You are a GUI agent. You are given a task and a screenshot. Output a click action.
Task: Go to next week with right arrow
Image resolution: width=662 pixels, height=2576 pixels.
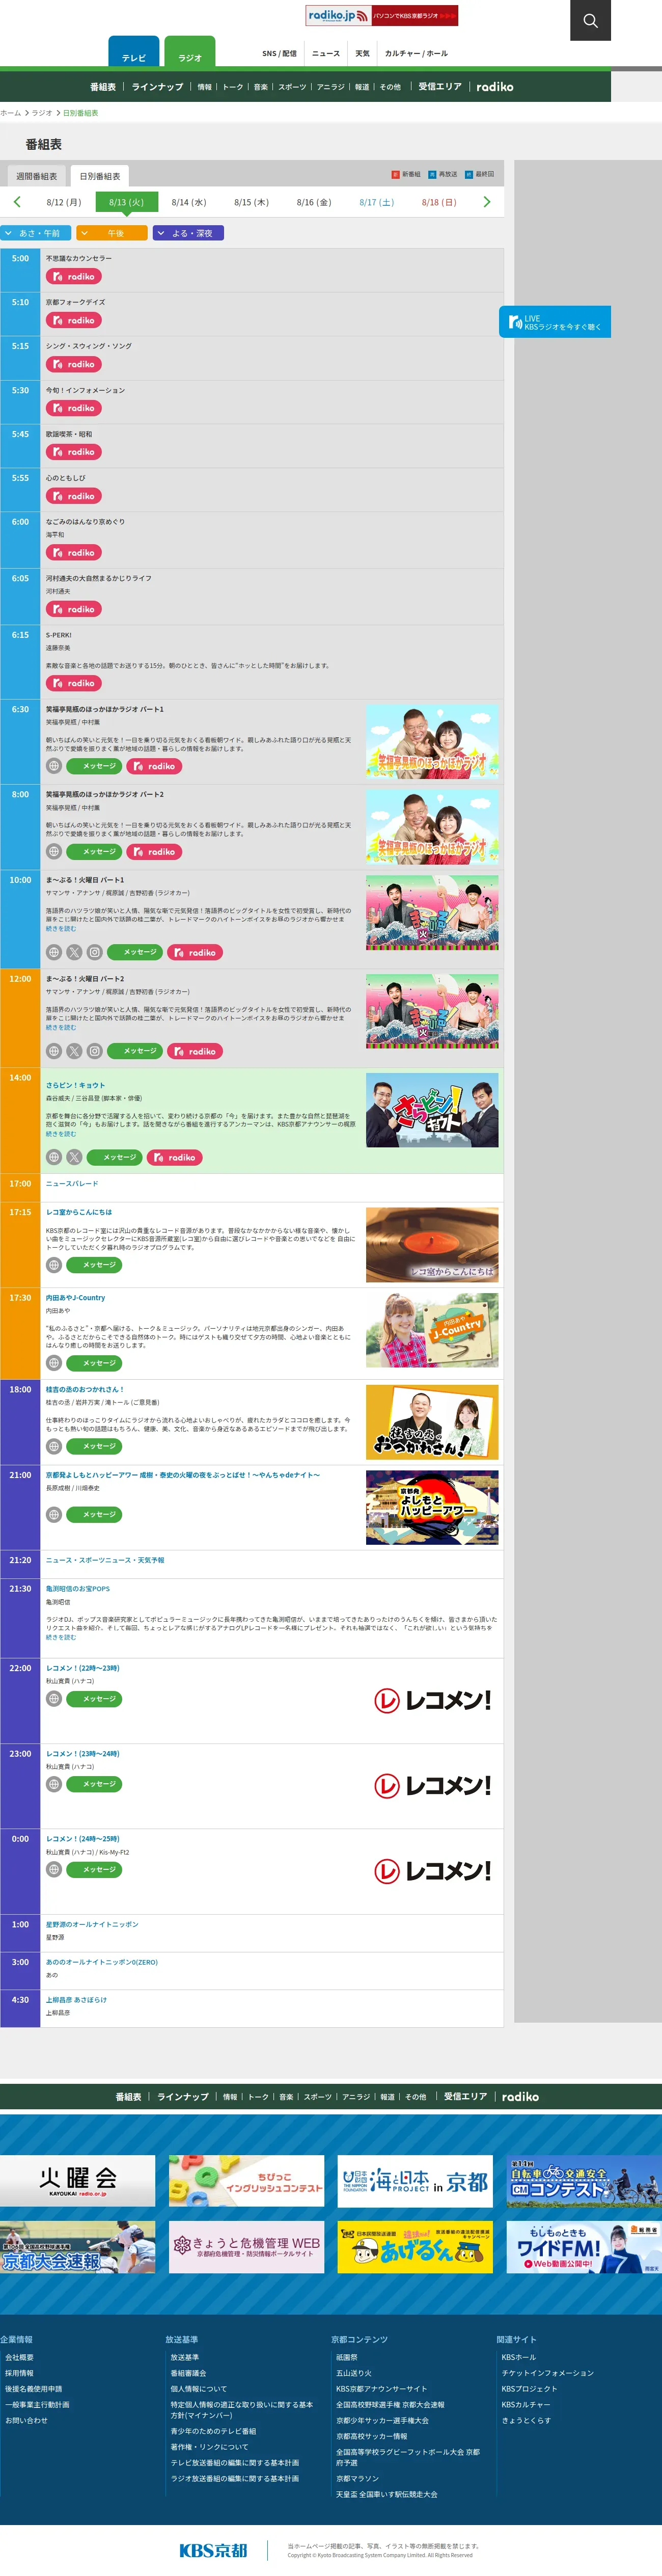pos(487,202)
